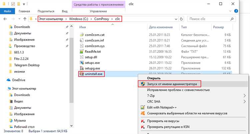Click the search magnifier icon
Viewport: 250px width, 134px height.
coord(232,19)
